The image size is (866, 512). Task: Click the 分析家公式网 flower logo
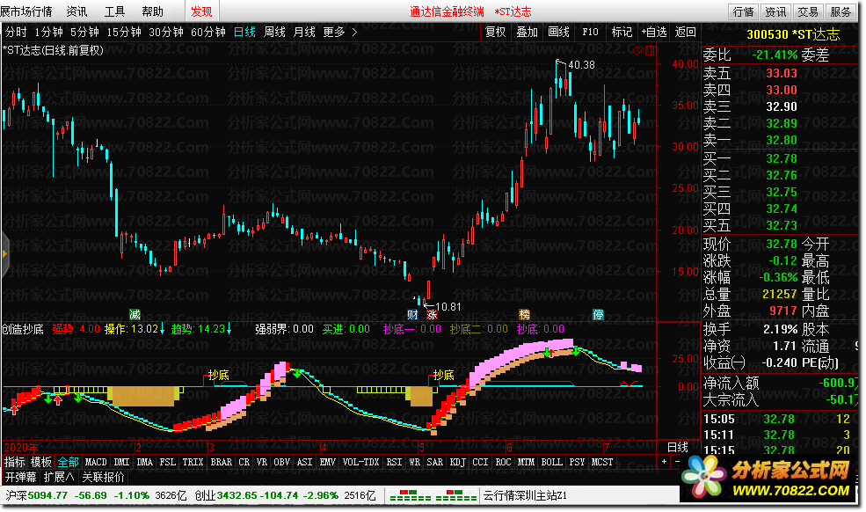click(703, 476)
